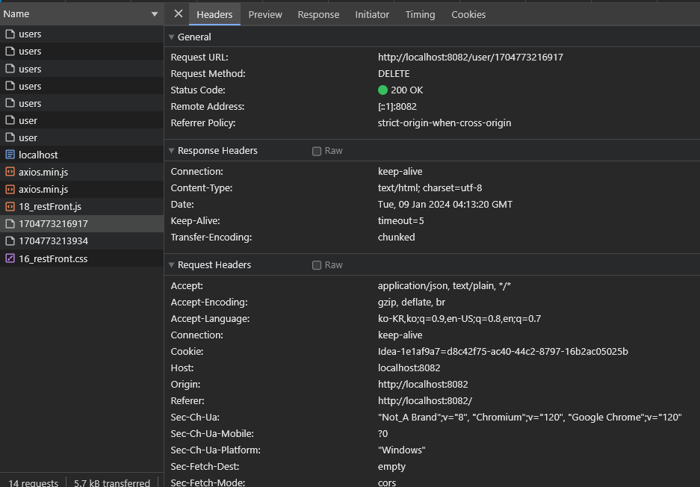The height and width of the screenshot is (487, 700).
Task: Click the green status indicator dot
Action: [x=382, y=90]
